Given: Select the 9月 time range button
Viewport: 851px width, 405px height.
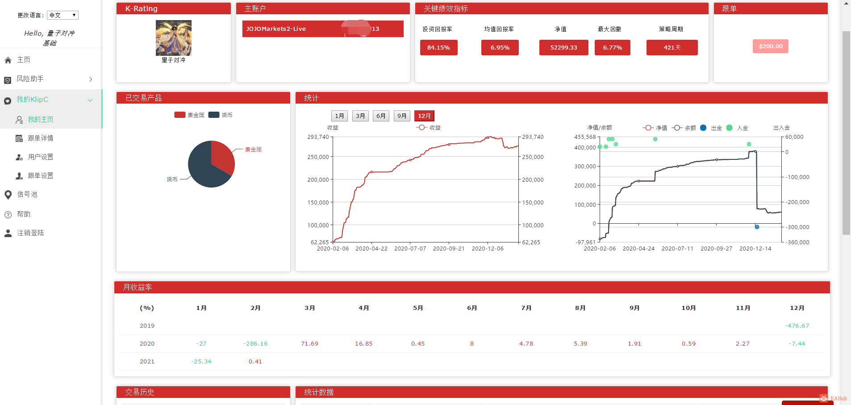Looking at the screenshot, I should pos(402,116).
